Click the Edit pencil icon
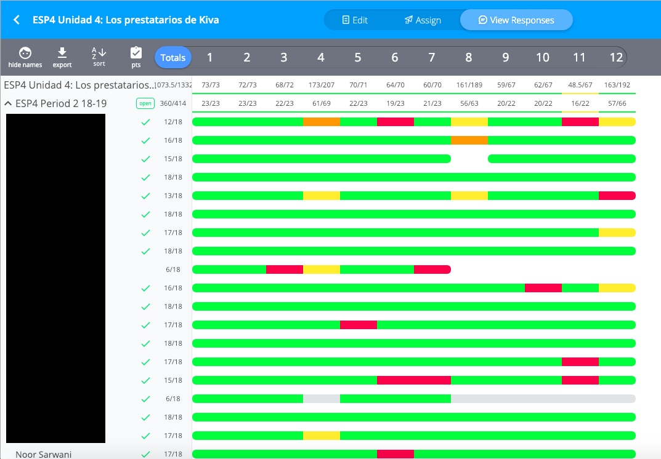The height and width of the screenshot is (459, 661). tap(346, 19)
